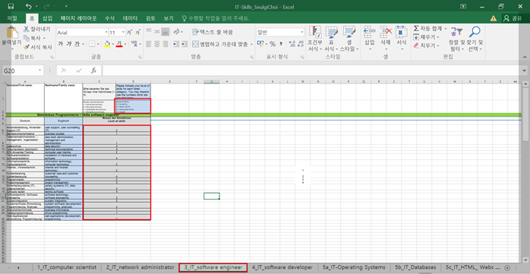Add a new sheet with plus icon
Image resolution: width=530 pixels, height=274 pixels.
click(507, 268)
